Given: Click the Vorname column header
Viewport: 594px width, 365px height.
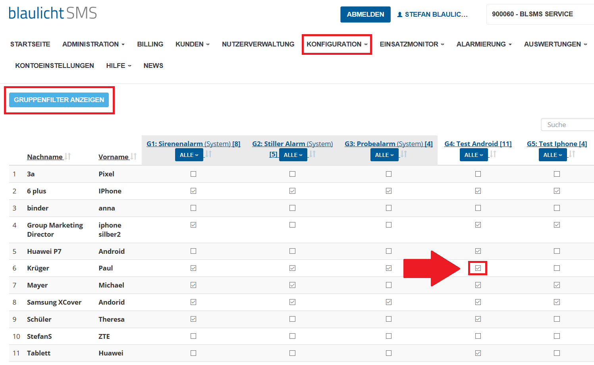Looking at the screenshot, I should click(114, 157).
